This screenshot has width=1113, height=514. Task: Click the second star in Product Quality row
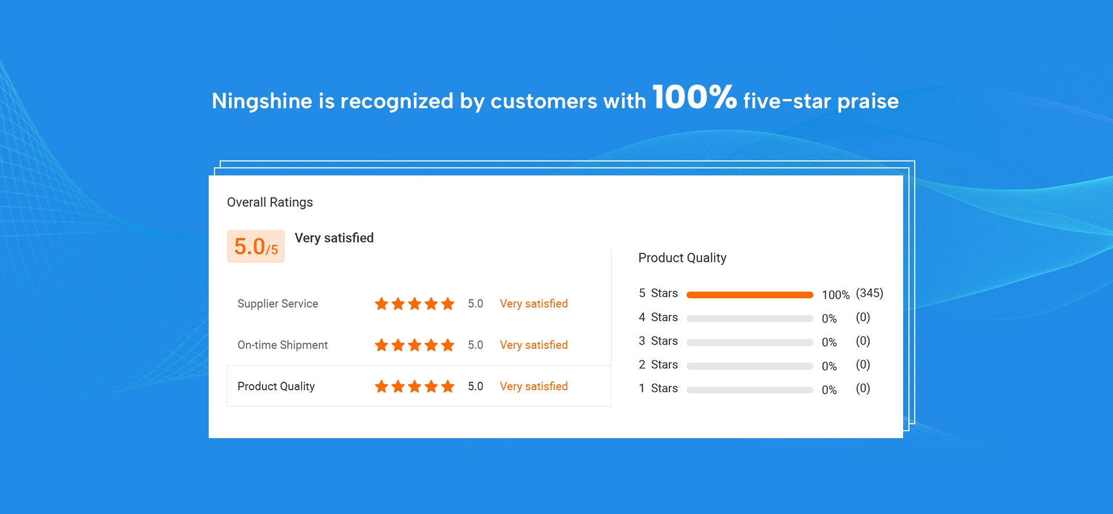[398, 387]
